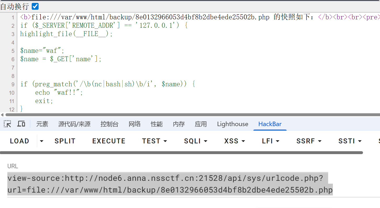This screenshot has height=208, width=380.
Task: Select the 元素 elements tab
Action: [x=42, y=124]
